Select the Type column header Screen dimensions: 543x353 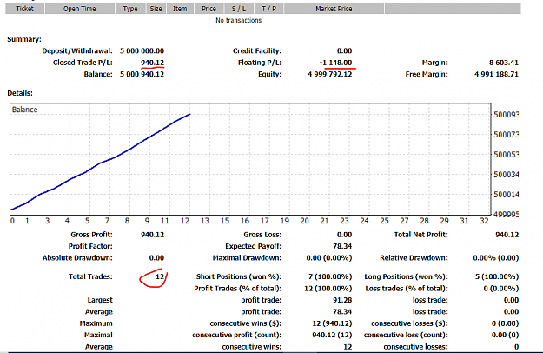(130, 9)
